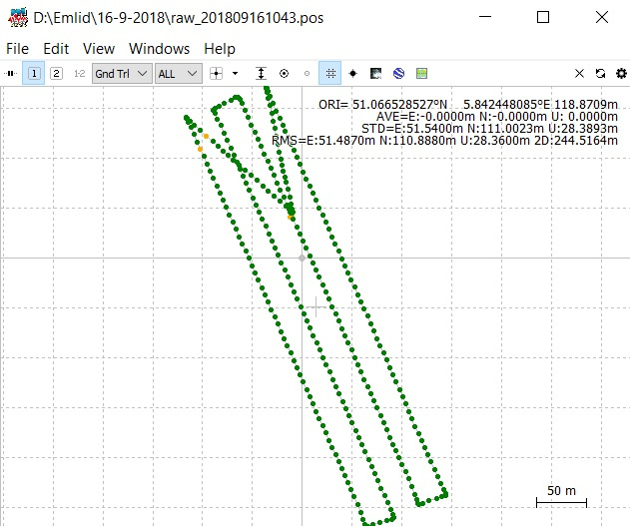Click the RTKPLOT app icon in title bar

[x=18, y=17]
